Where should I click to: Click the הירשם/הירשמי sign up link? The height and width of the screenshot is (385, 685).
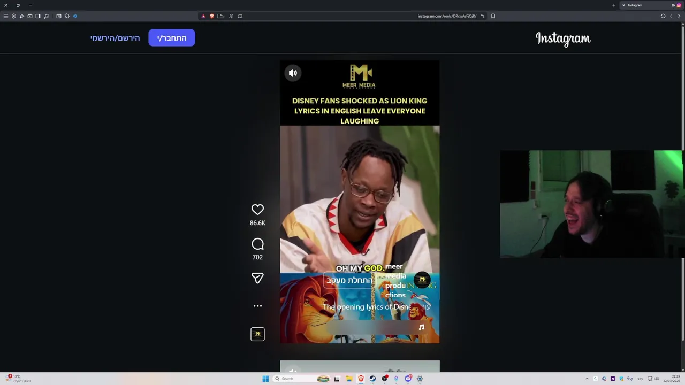point(115,38)
